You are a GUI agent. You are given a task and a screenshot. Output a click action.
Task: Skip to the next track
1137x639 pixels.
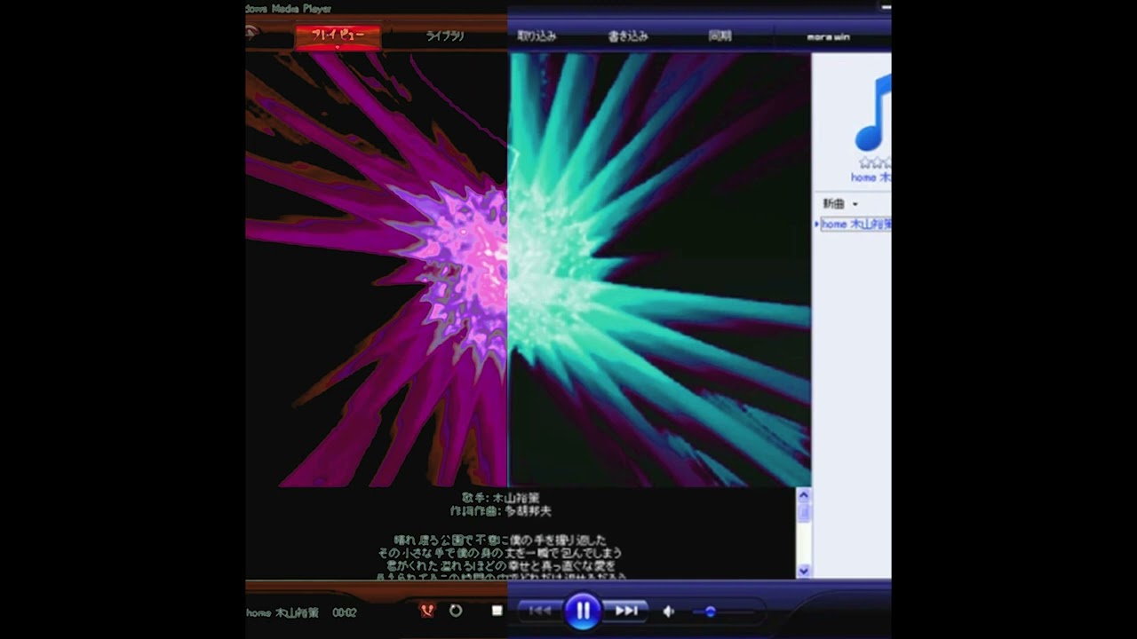click(626, 611)
